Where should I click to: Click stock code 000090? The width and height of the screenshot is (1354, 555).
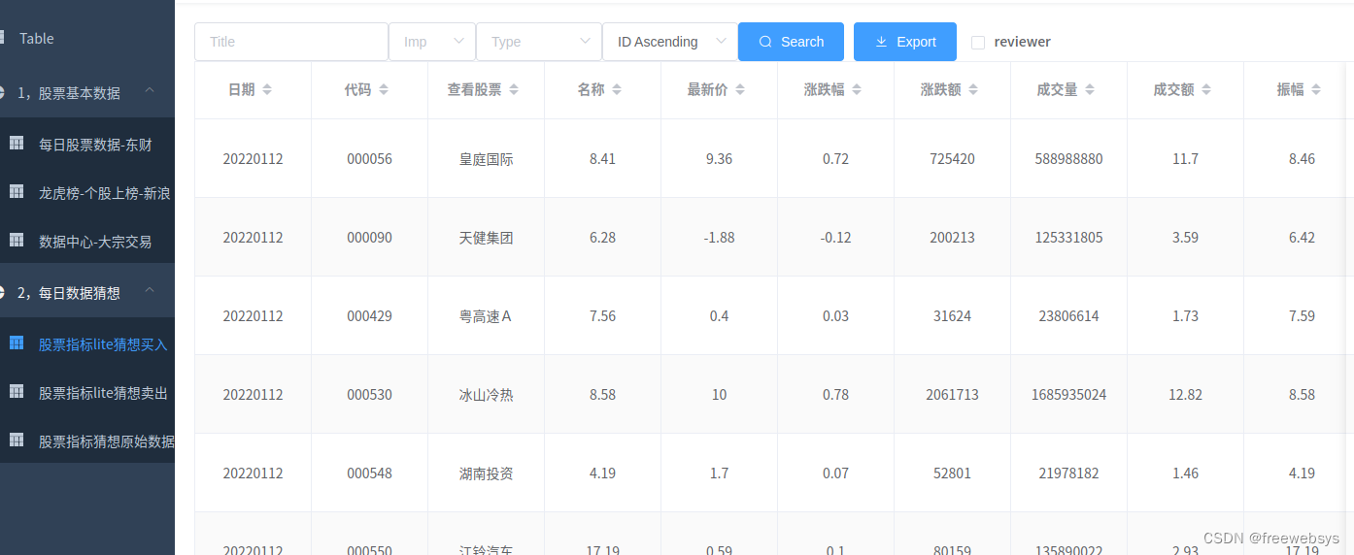pos(369,238)
